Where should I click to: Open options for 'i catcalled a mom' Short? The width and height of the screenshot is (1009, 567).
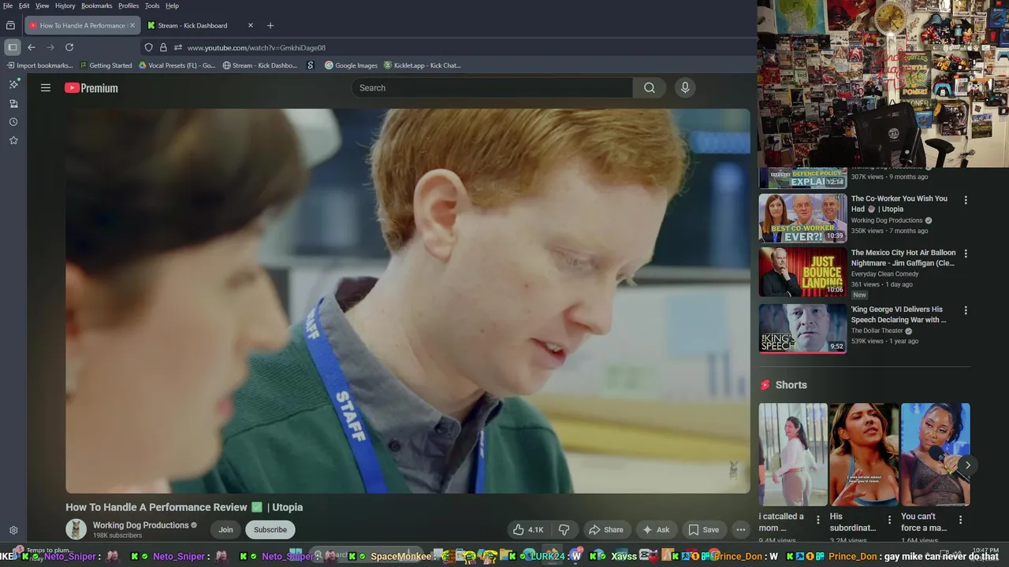tap(818, 520)
